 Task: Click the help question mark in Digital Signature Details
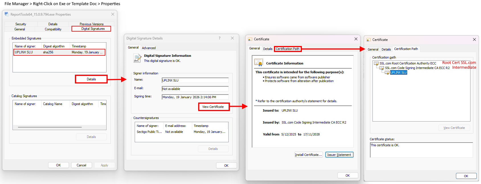[220, 38]
